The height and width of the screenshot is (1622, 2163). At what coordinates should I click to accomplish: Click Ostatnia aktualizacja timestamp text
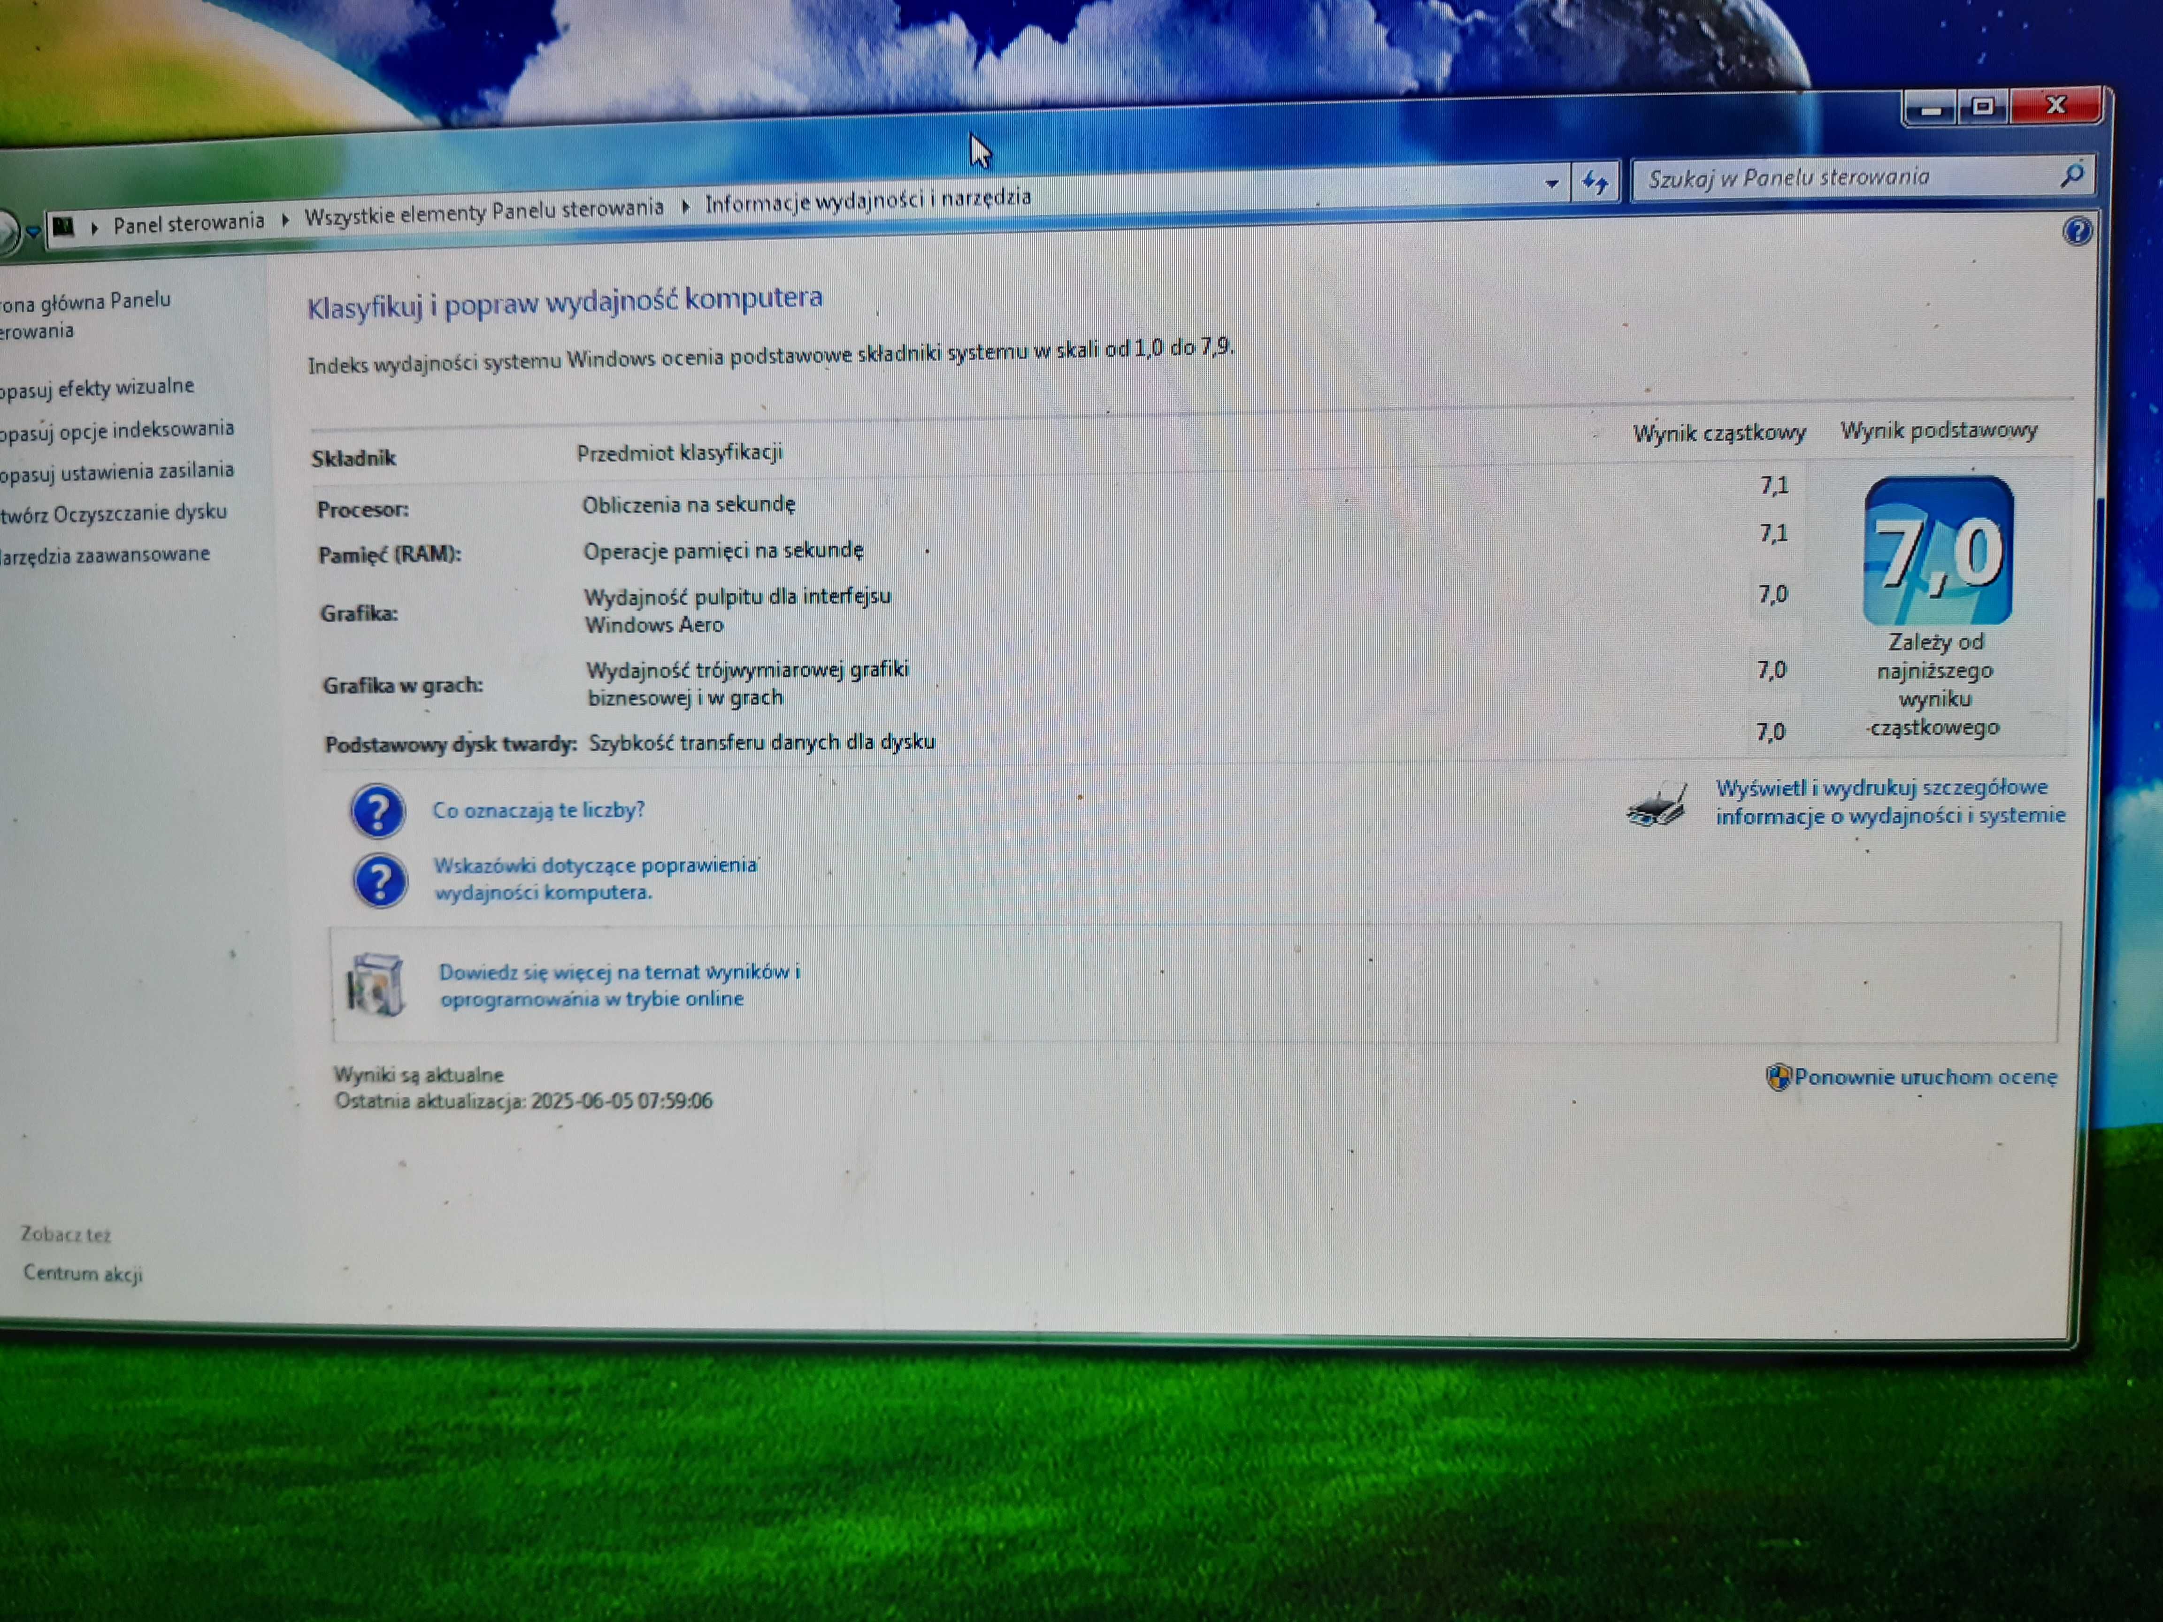524,1101
